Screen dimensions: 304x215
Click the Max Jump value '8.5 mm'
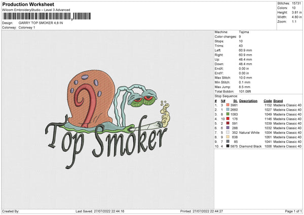245,87
